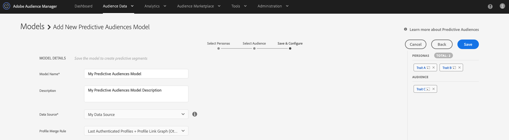The height and width of the screenshot is (140, 509).
Task: Click the breadcrumb chevron after Models
Action: click(x=49, y=27)
